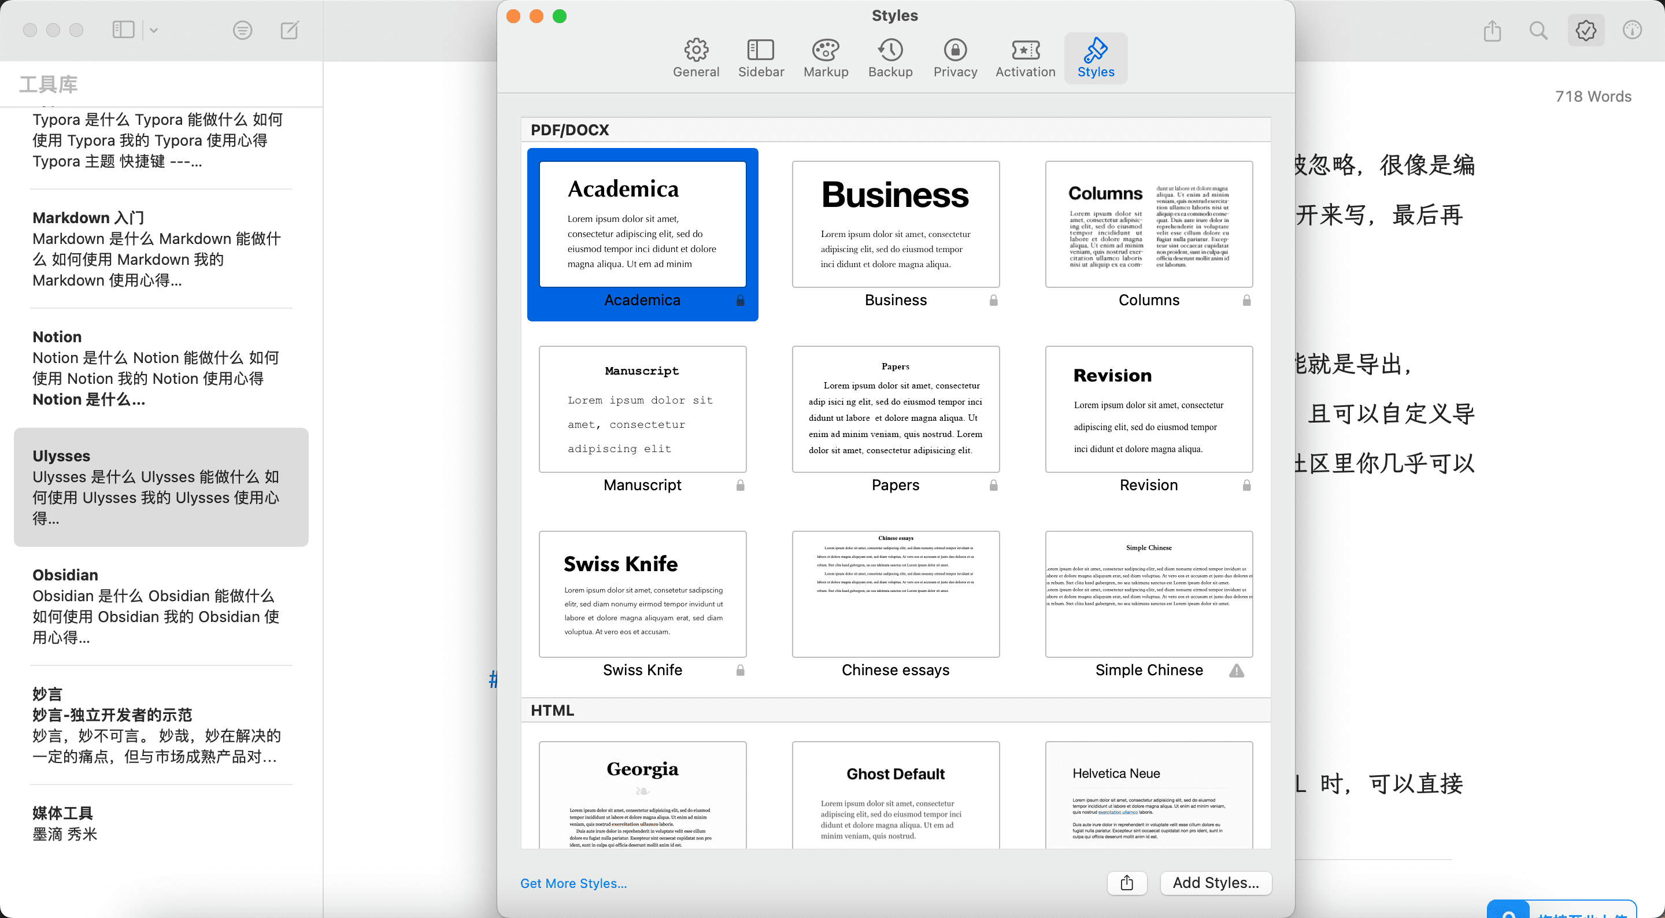Click the Add Styles button
1665x918 pixels.
1215,882
